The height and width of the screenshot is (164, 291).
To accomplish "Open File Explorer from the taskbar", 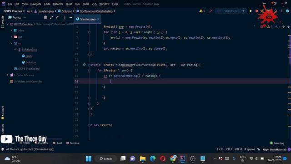I will [143, 159].
